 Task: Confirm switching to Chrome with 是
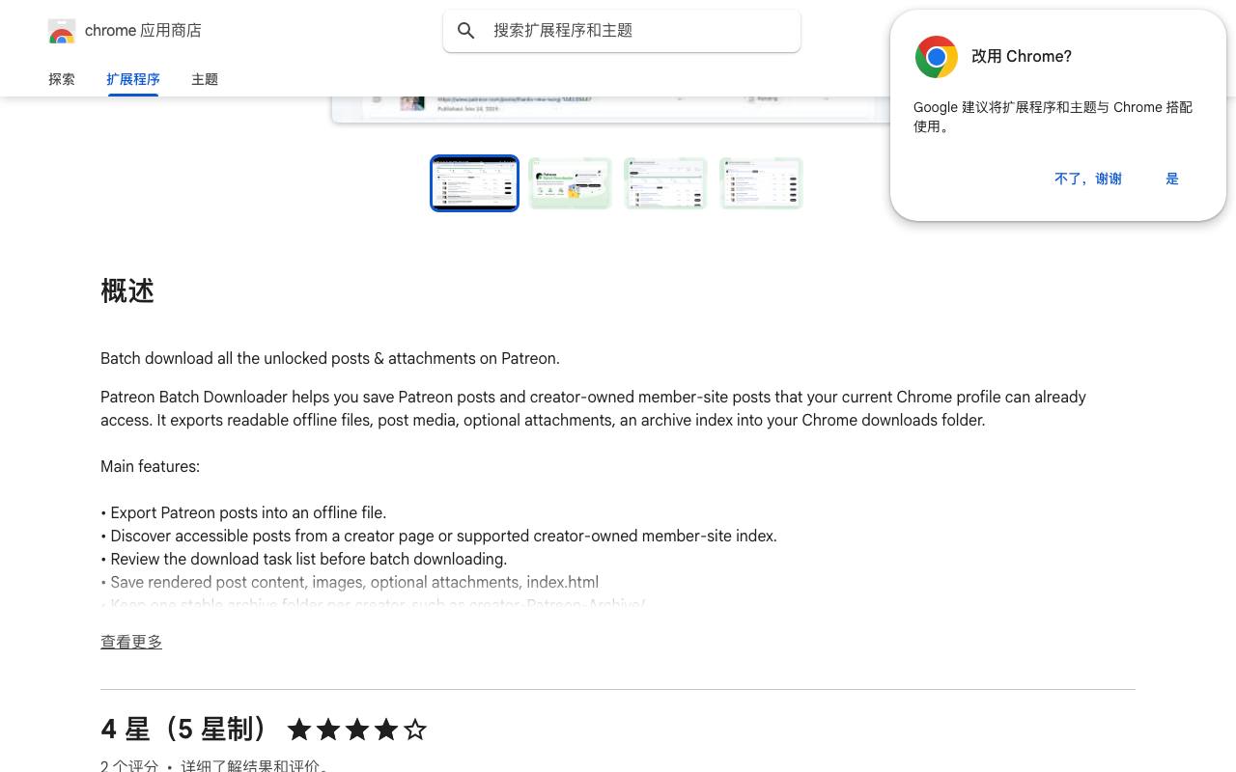tap(1172, 179)
